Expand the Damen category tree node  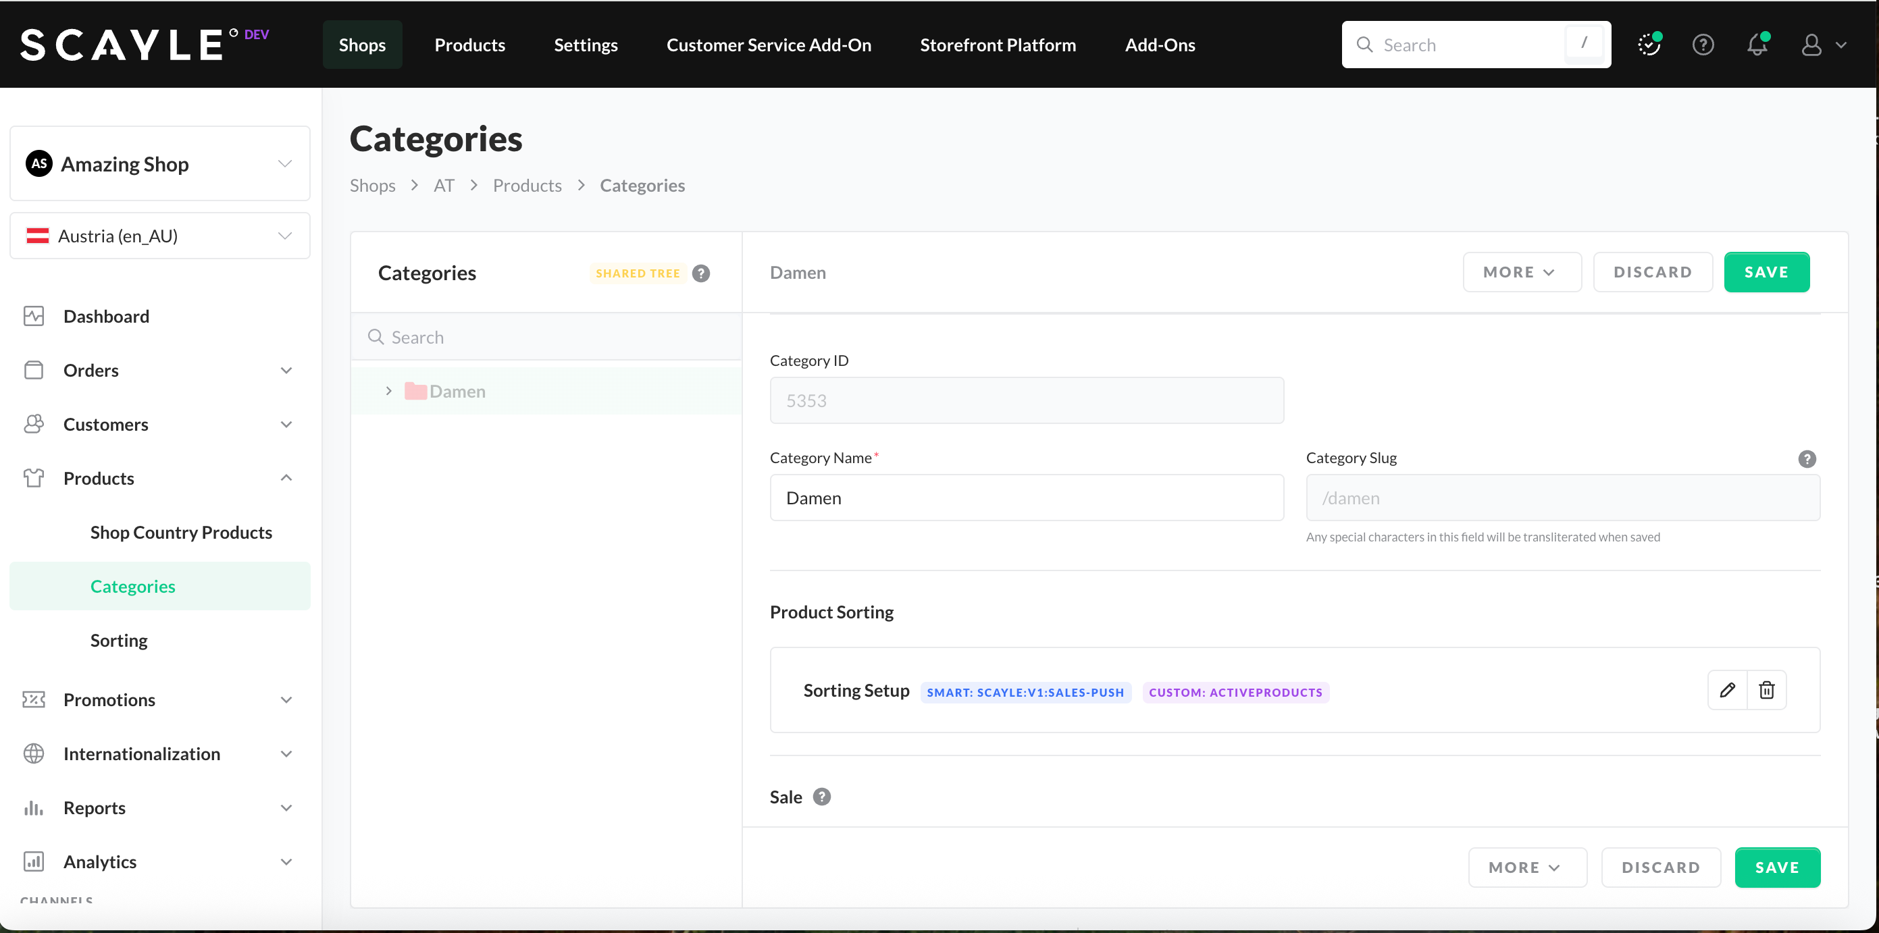click(x=389, y=392)
